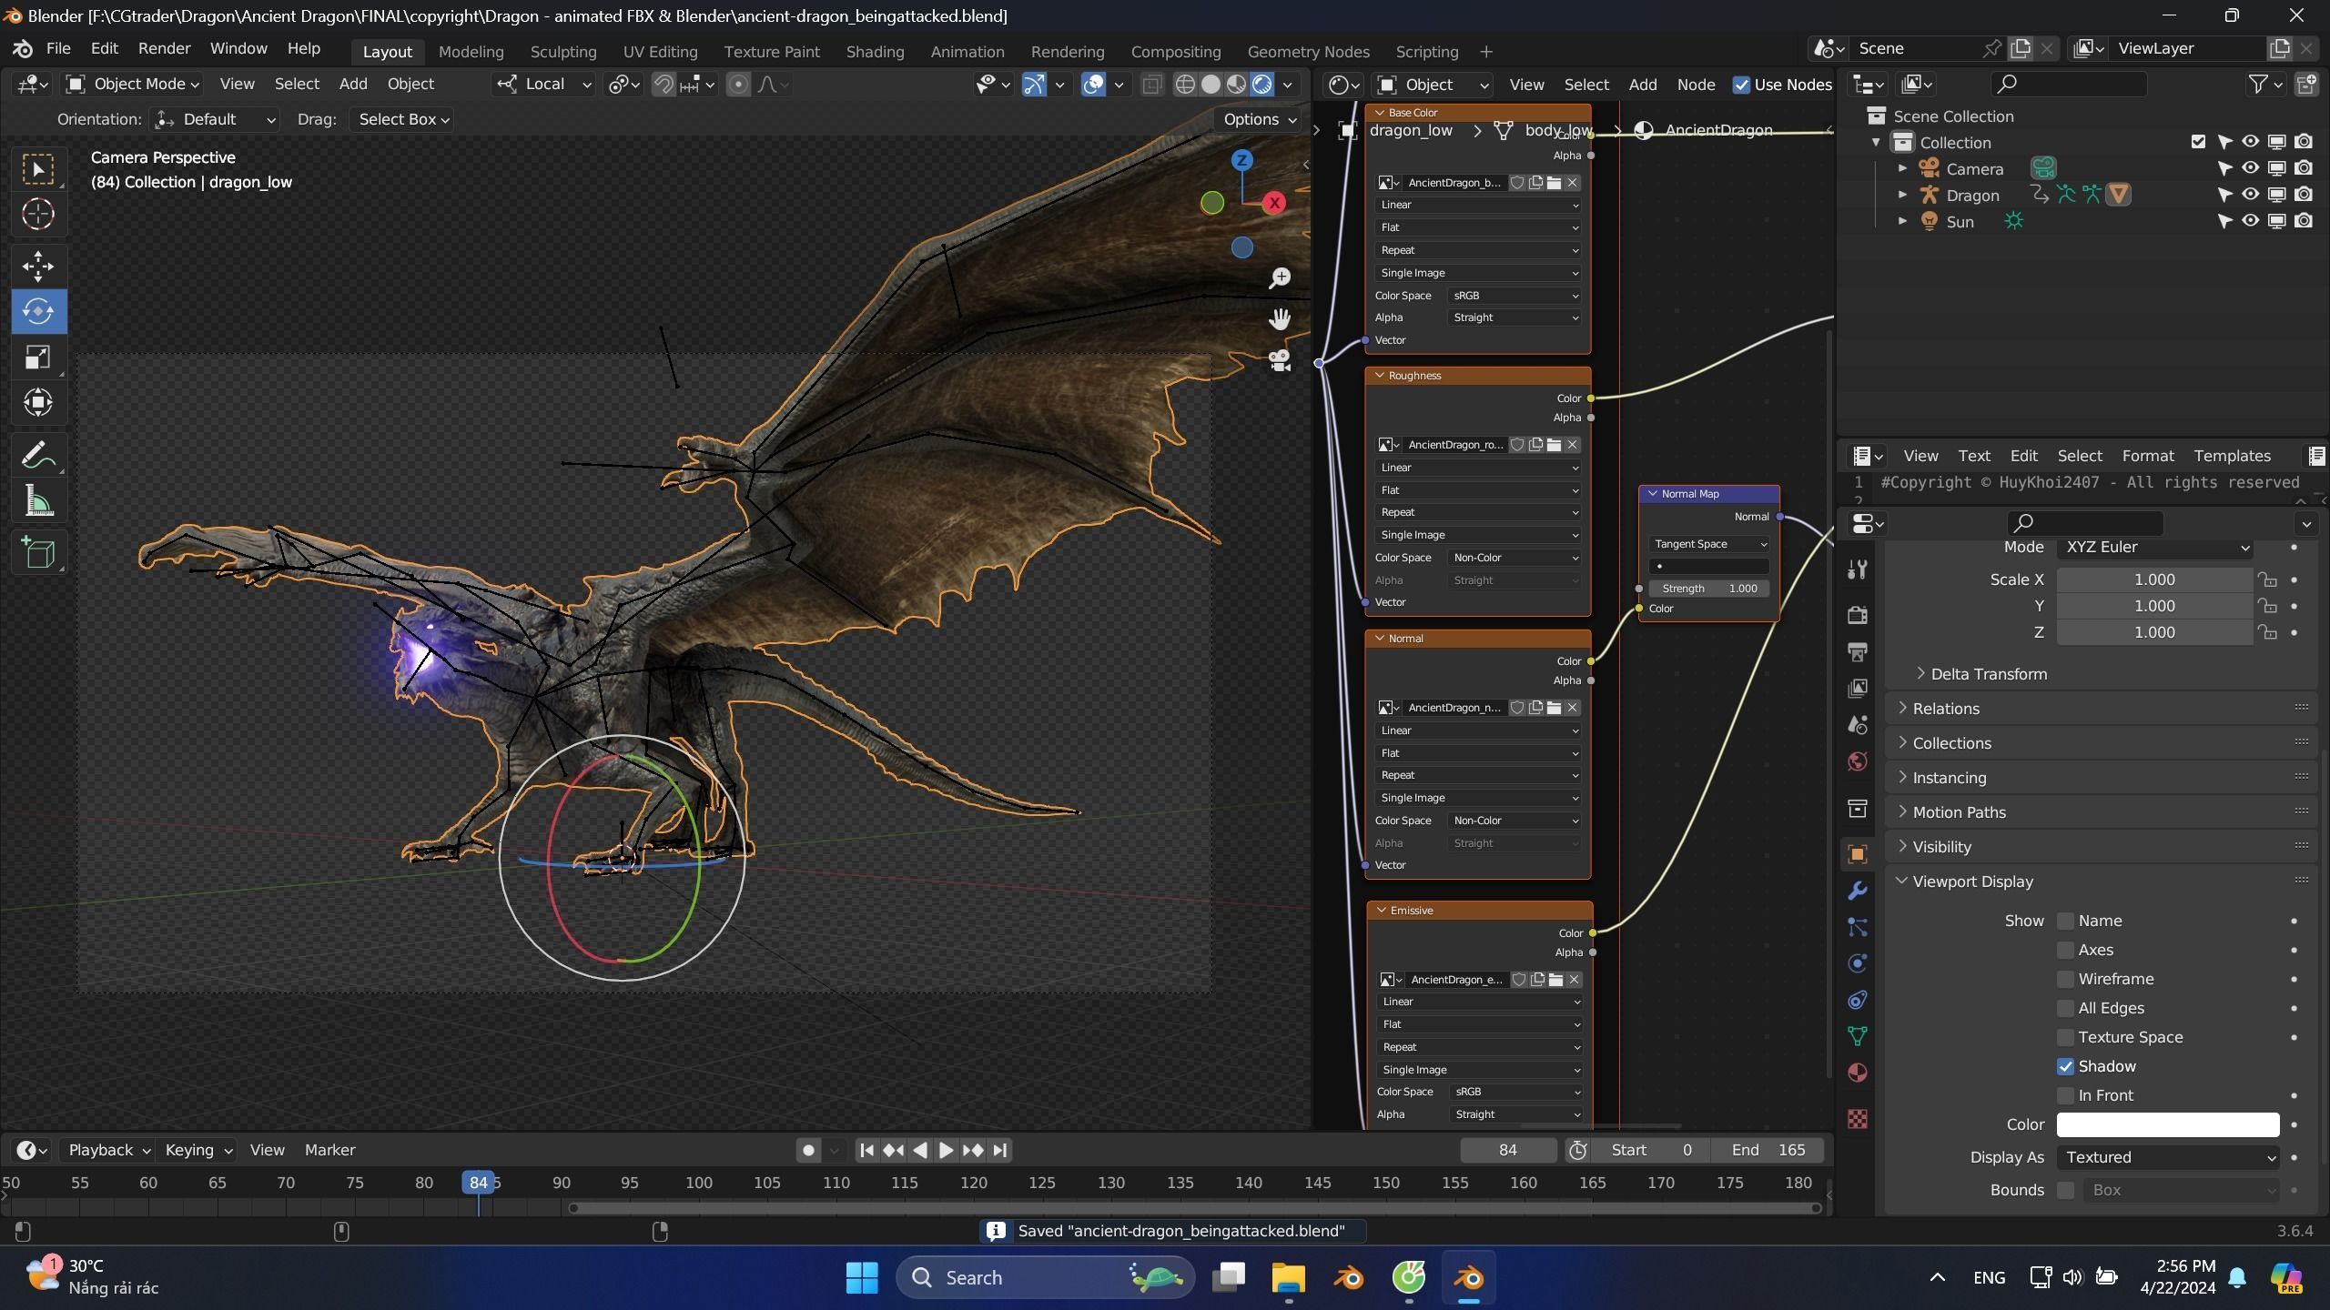2330x1310 pixels.
Task: Open the Object Data properties tab (green triangle)
Action: pos(1858,1036)
